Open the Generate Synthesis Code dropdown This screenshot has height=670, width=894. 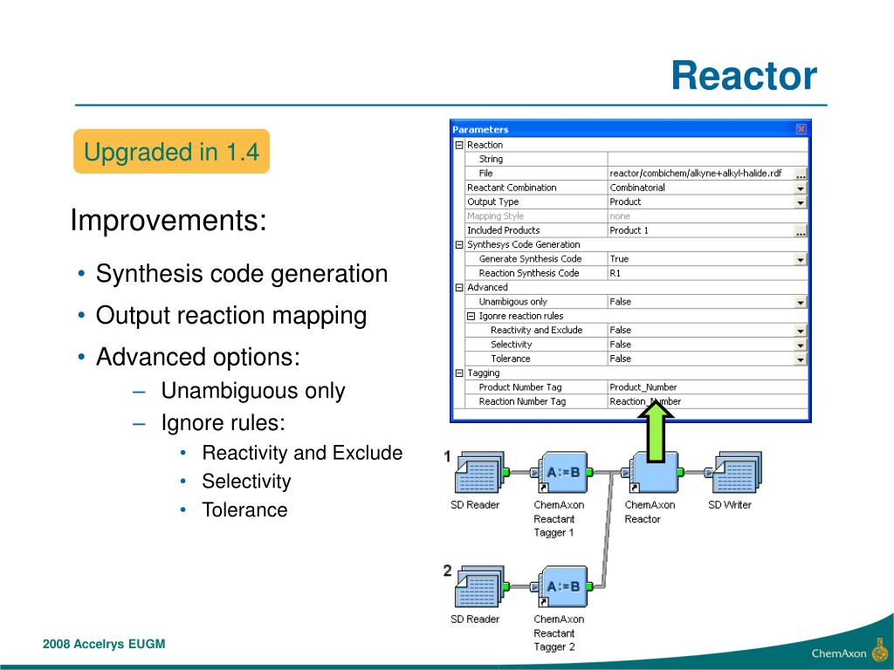801,259
